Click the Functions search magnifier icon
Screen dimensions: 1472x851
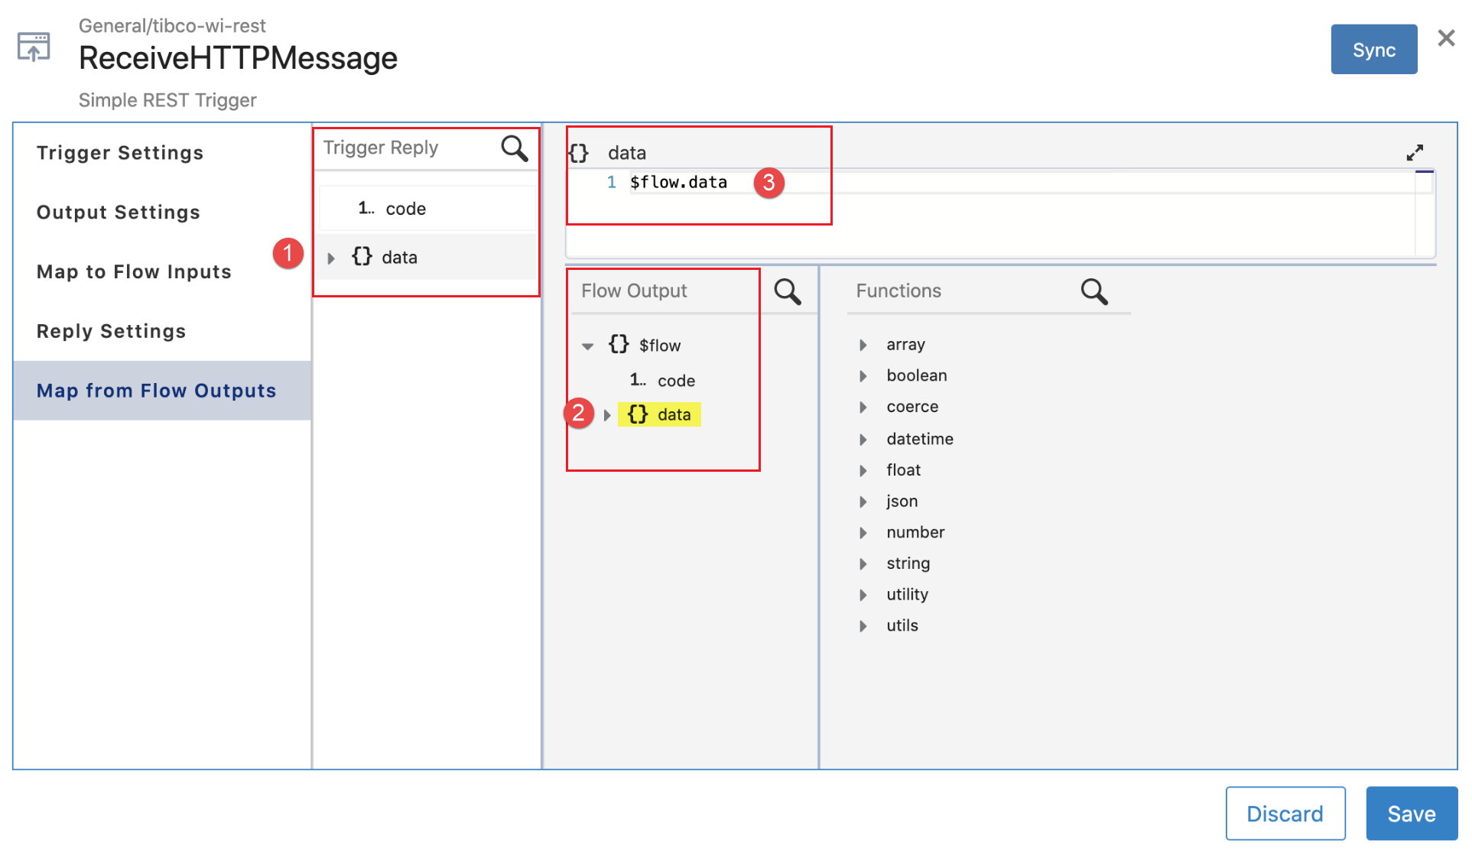tap(1093, 291)
